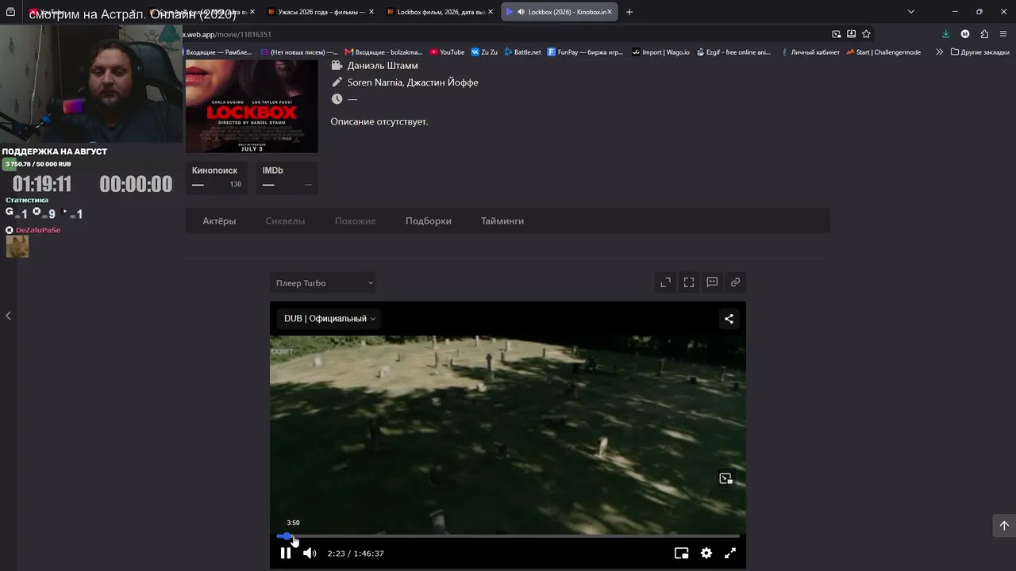Click the movie frame in the player
1016x571 pixels.
pos(508,435)
